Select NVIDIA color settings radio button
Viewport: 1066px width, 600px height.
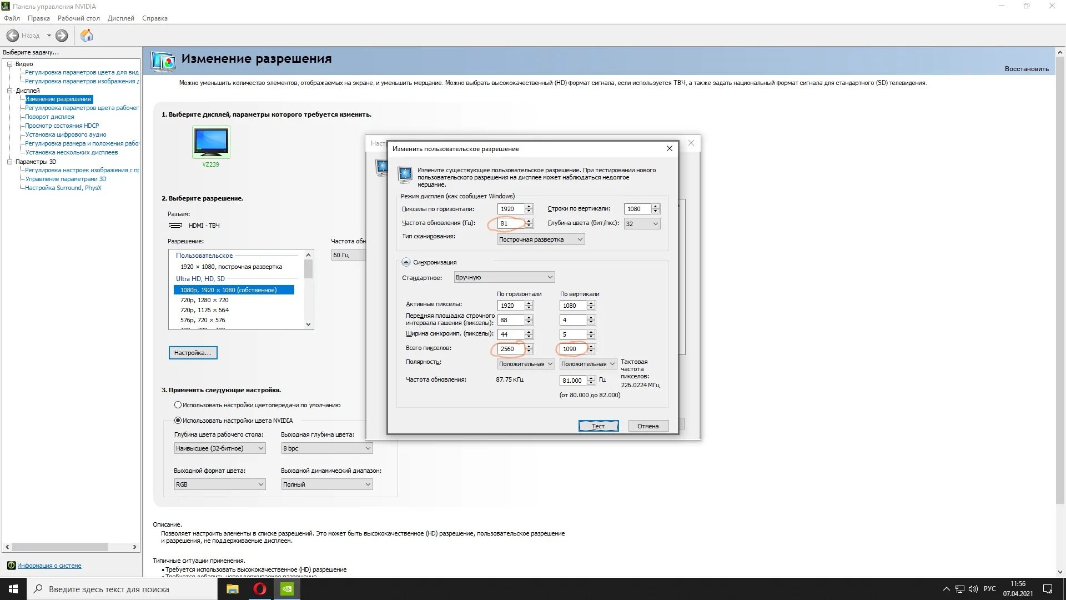point(178,421)
